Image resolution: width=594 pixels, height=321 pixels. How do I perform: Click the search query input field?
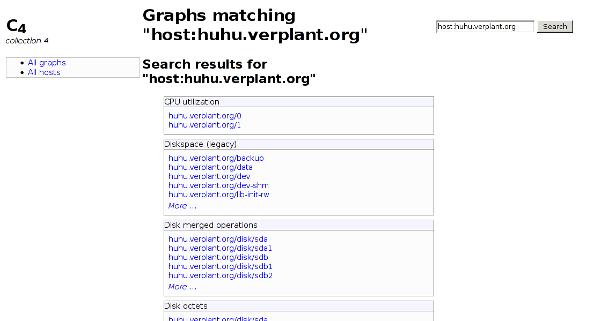[485, 26]
